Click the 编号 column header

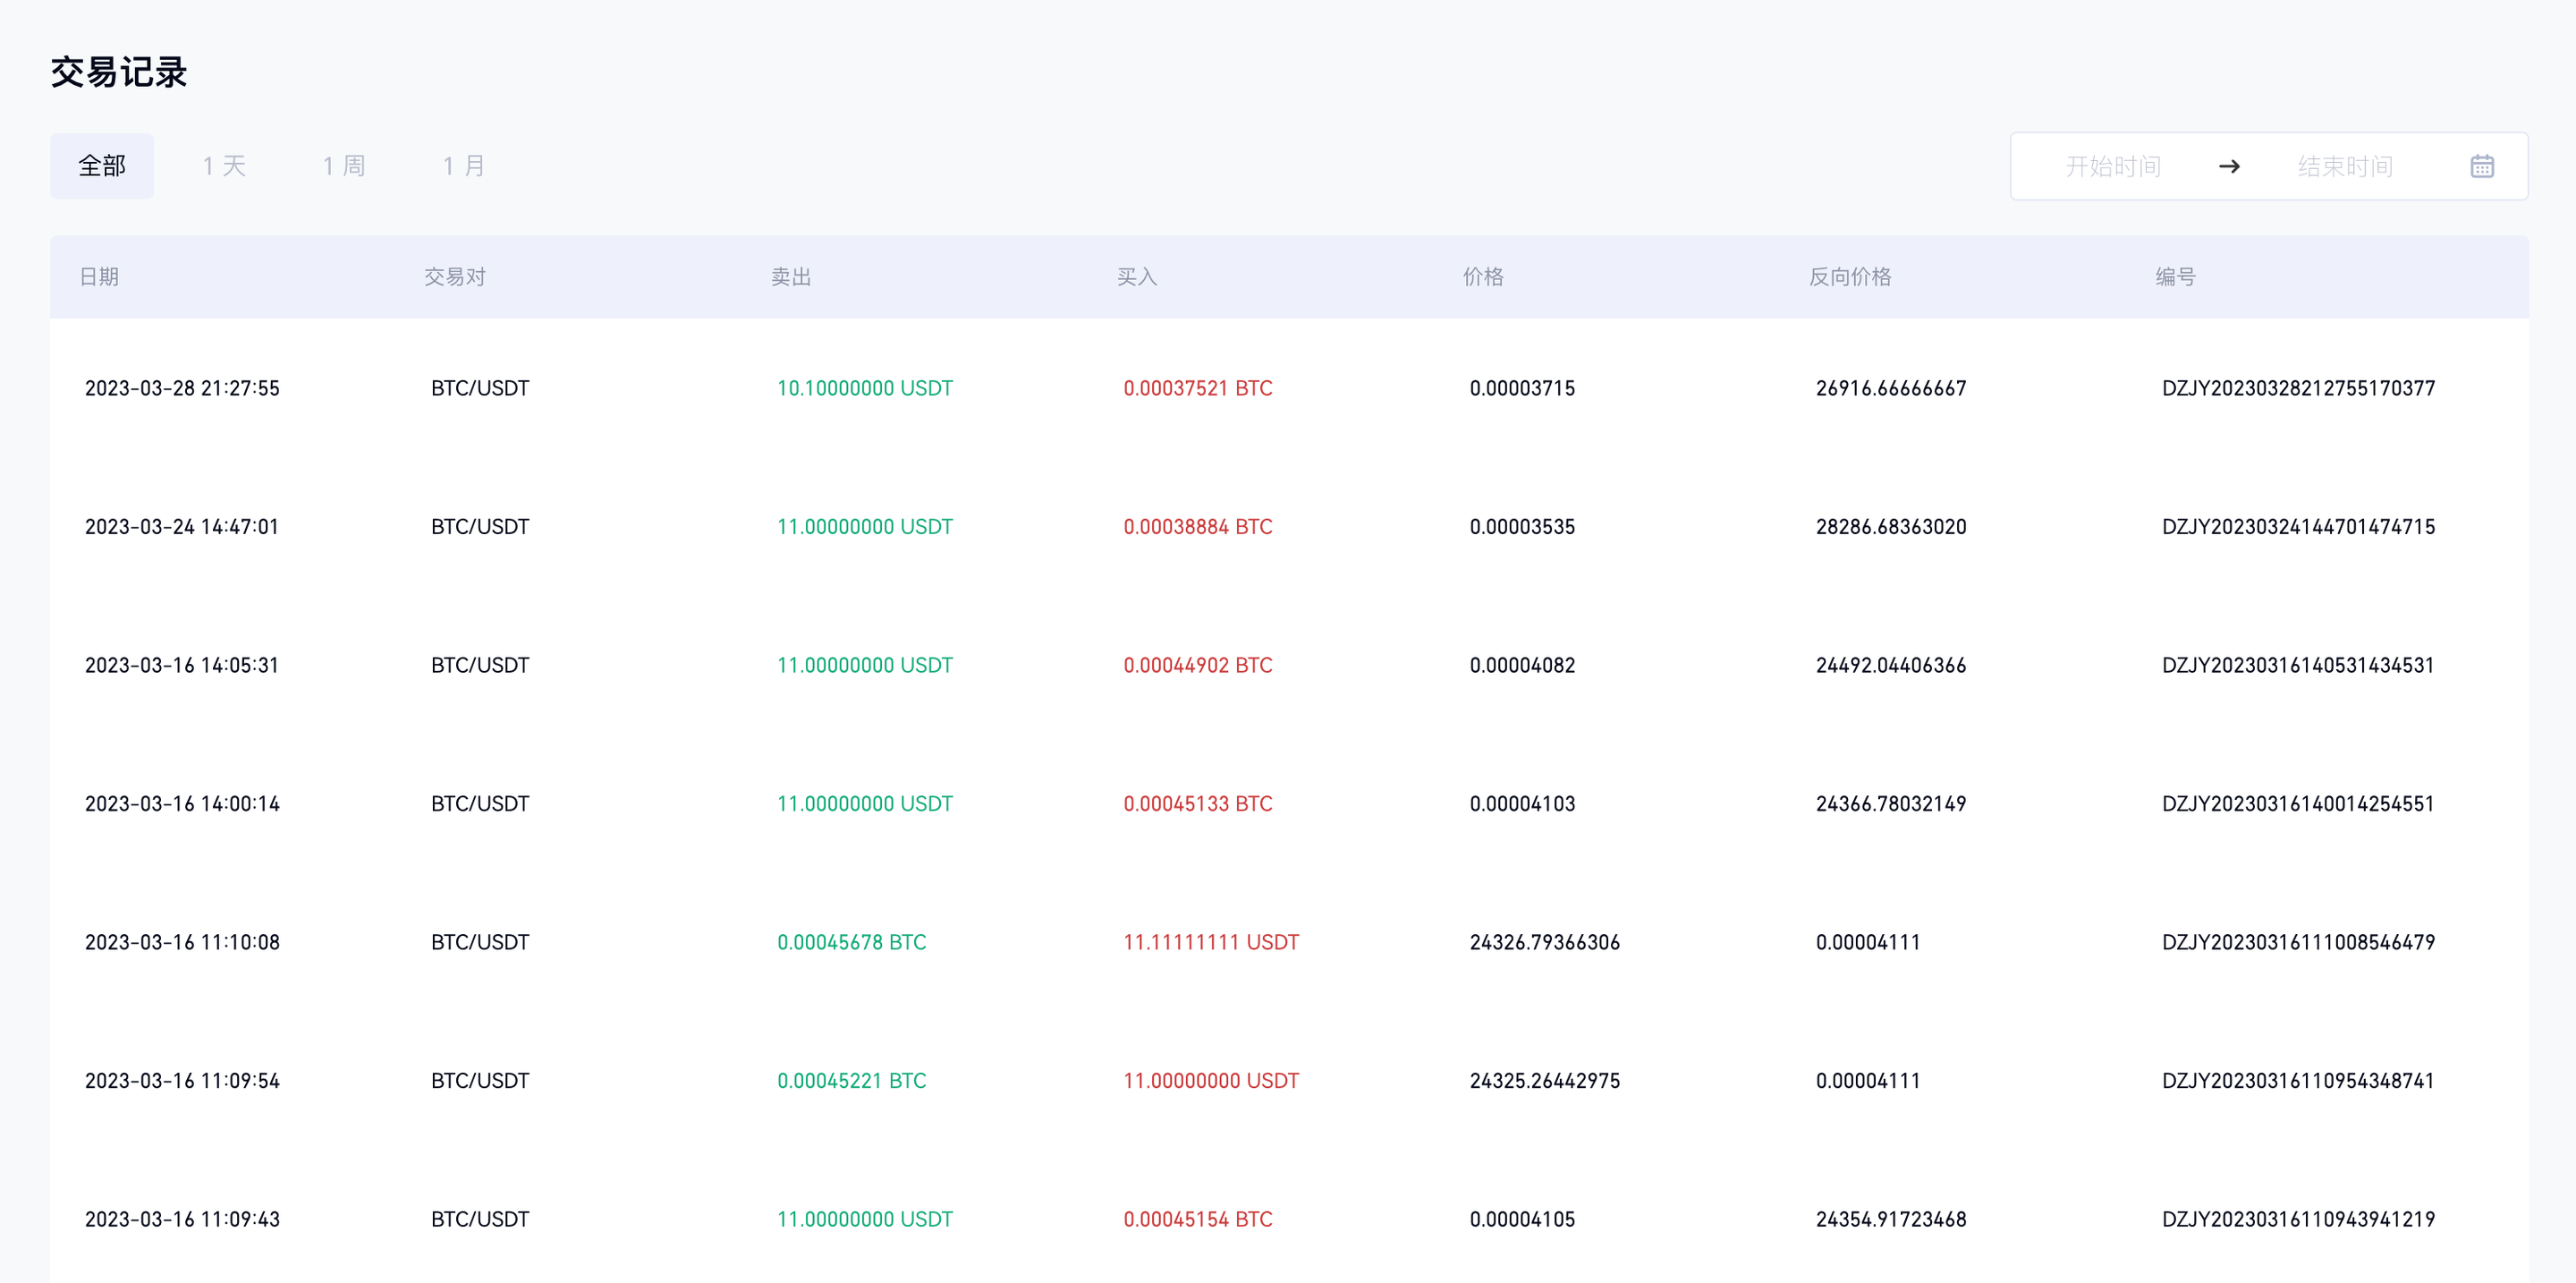tap(2174, 277)
